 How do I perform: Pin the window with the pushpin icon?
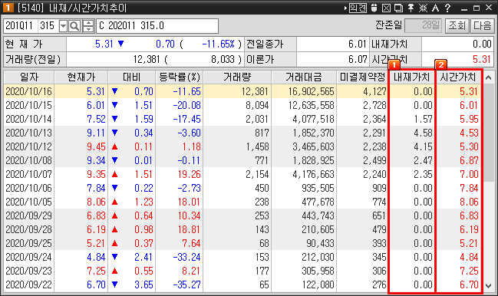pyautogui.click(x=411, y=8)
